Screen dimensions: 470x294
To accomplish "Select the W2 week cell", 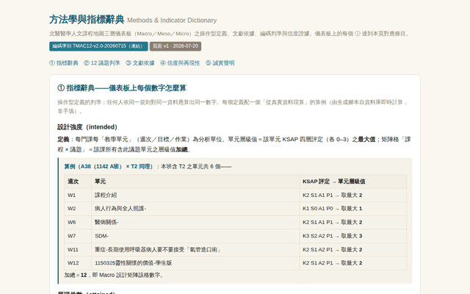I will coord(78,209).
